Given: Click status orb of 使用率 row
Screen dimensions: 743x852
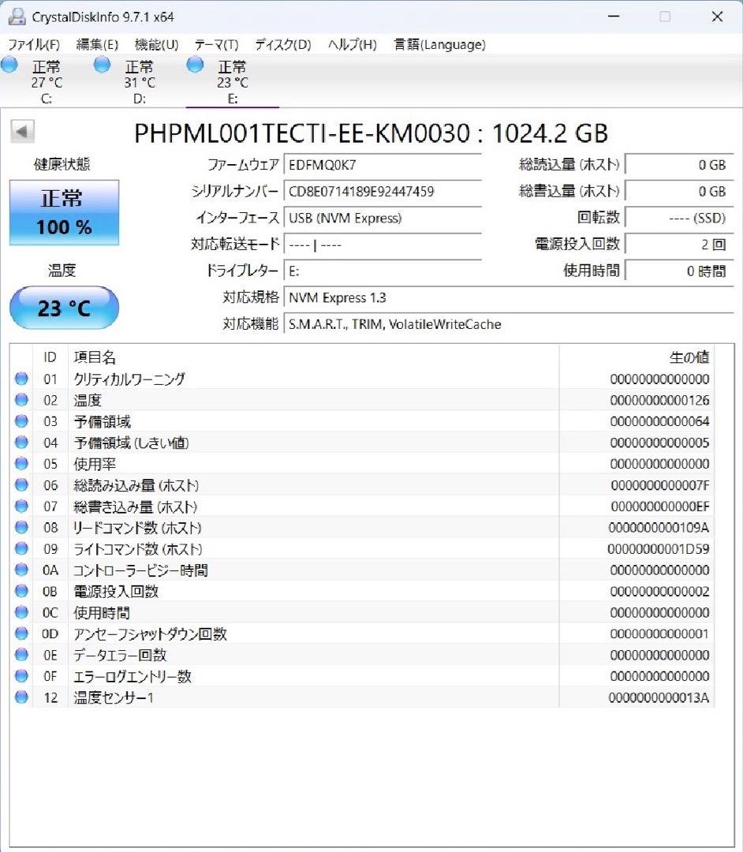Looking at the screenshot, I should coord(22,464).
